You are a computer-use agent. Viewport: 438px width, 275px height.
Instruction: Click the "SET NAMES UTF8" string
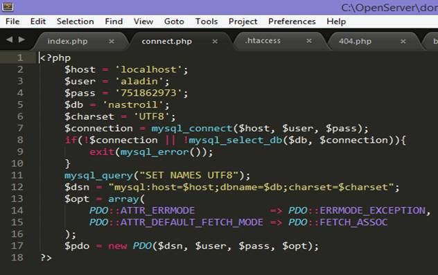(x=189, y=175)
